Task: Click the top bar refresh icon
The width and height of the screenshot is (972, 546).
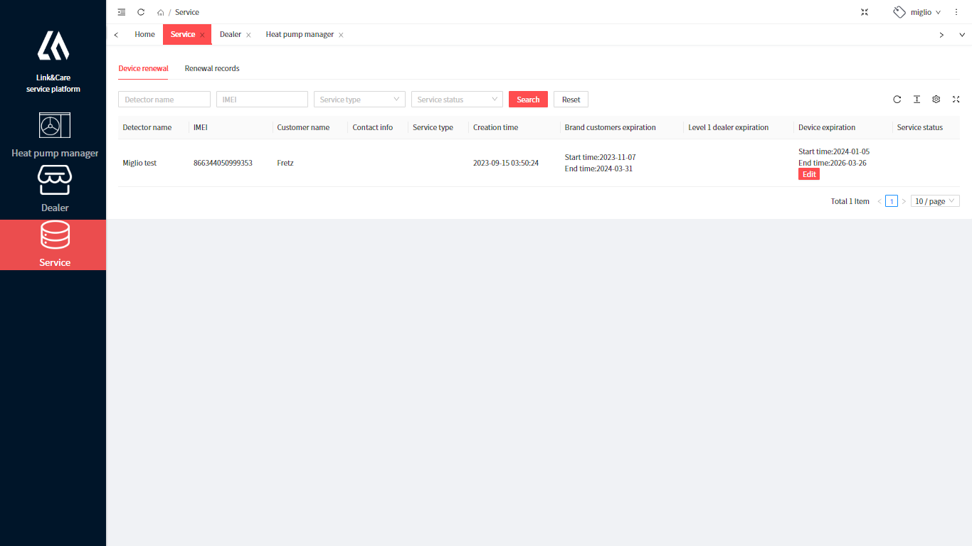Action: [x=141, y=12]
